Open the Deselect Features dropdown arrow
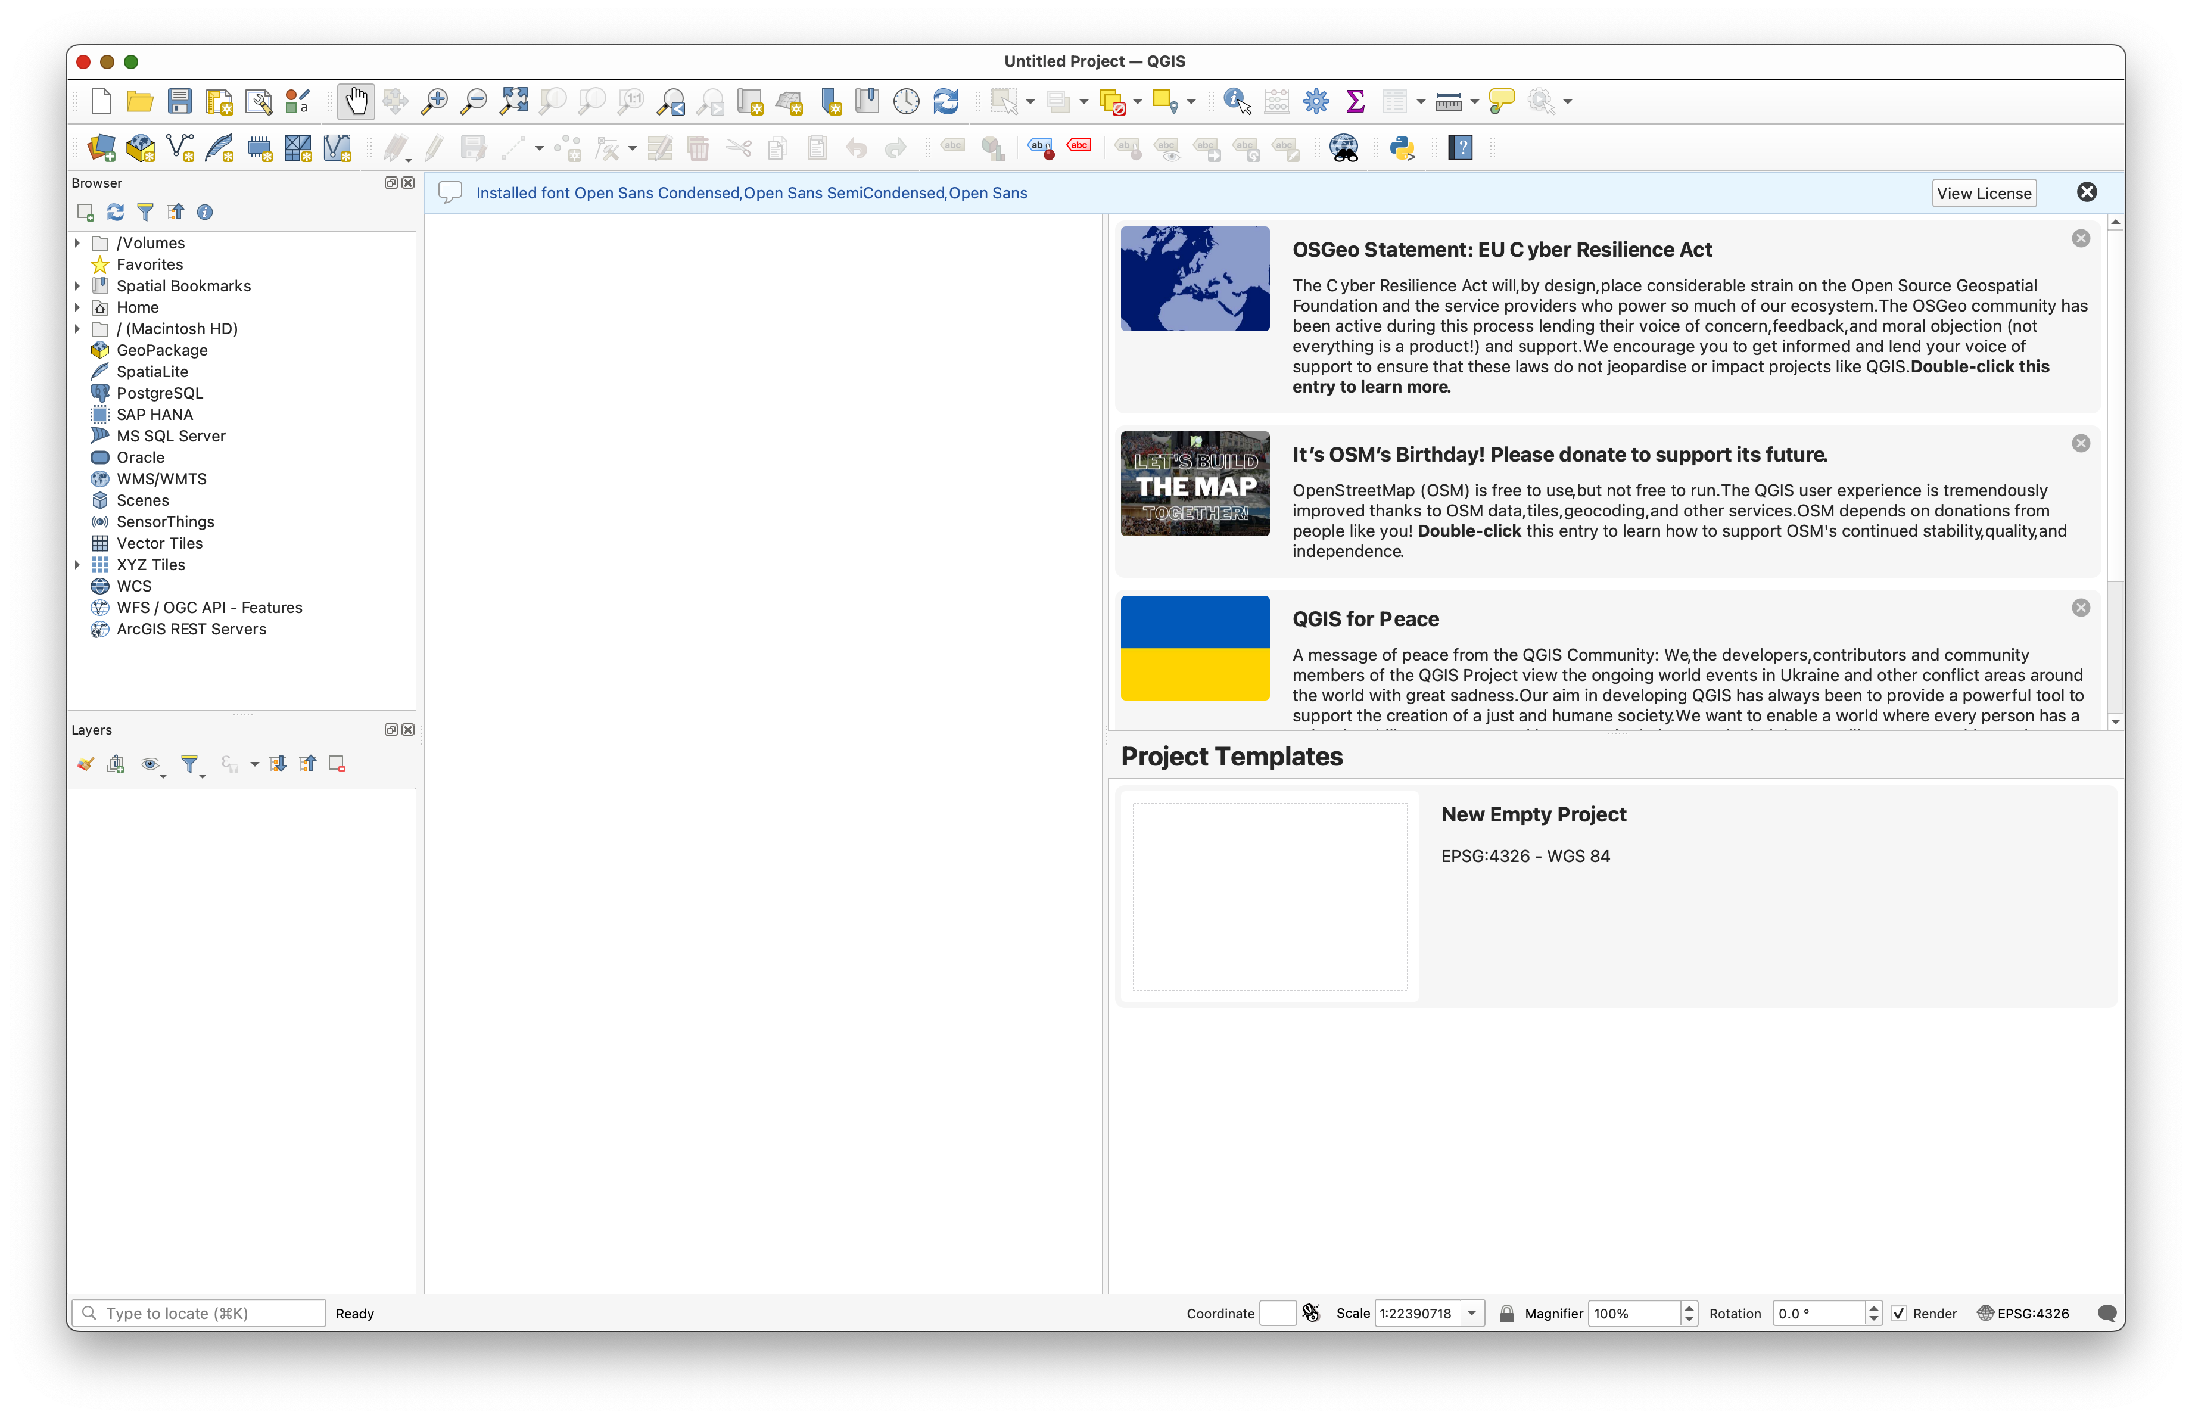This screenshot has width=2192, height=1419. point(1138,102)
